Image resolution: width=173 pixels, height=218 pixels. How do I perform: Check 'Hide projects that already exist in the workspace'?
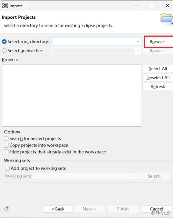[6, 152]
